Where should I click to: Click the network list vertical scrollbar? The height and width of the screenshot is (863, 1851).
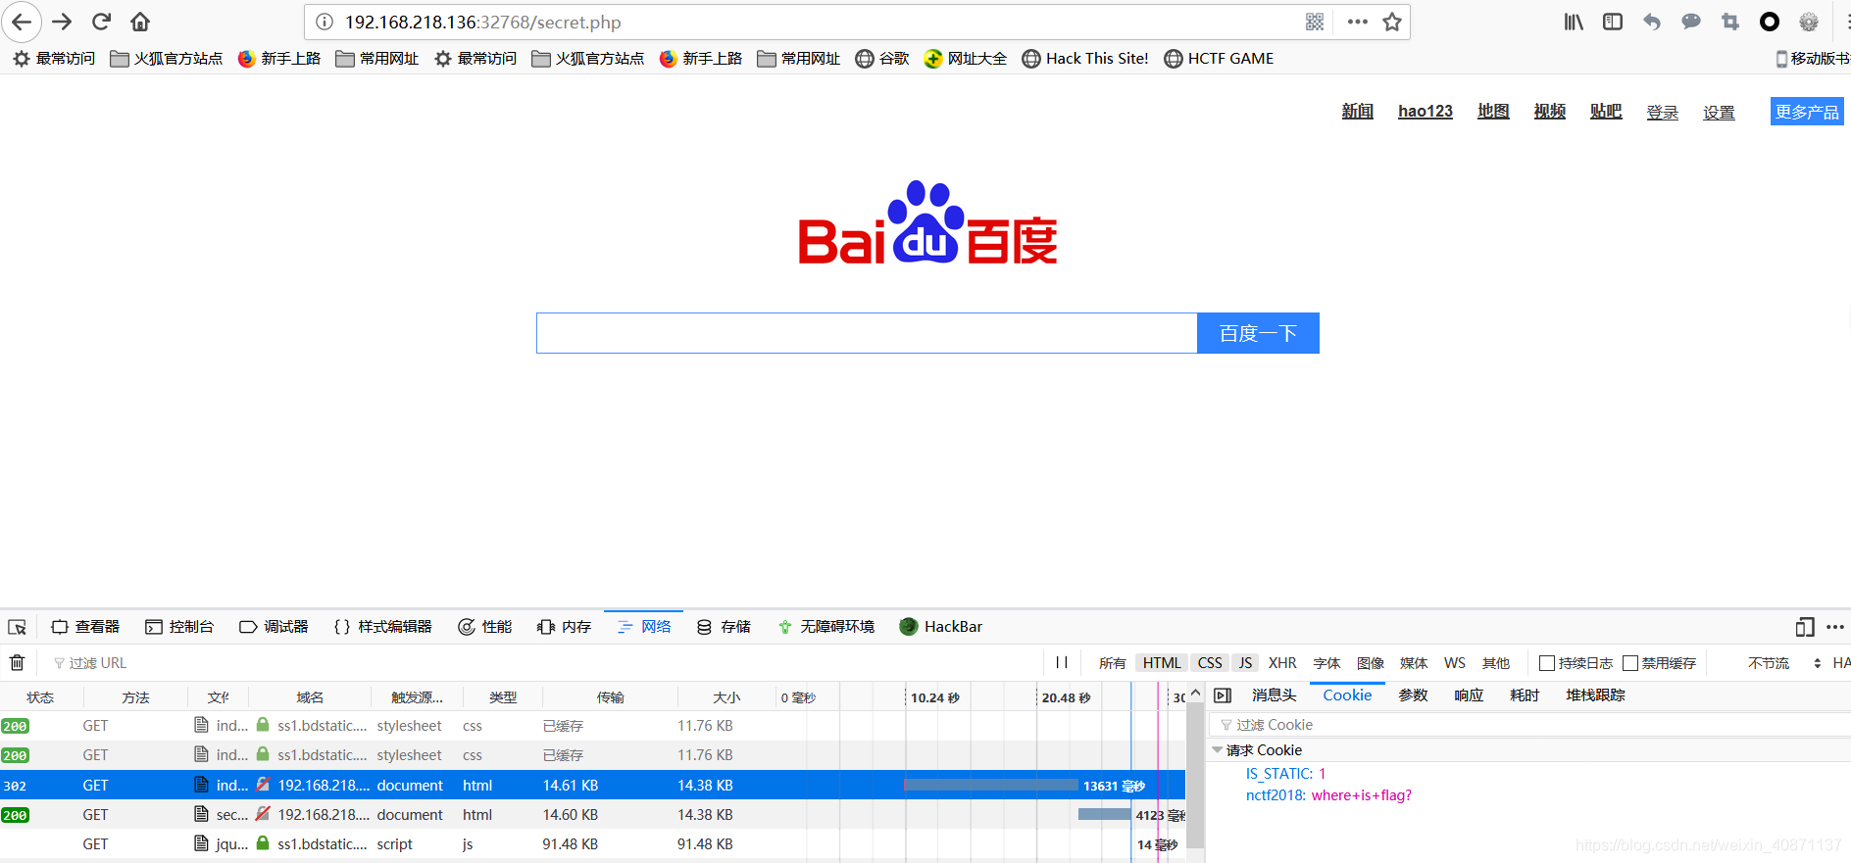1195,774
